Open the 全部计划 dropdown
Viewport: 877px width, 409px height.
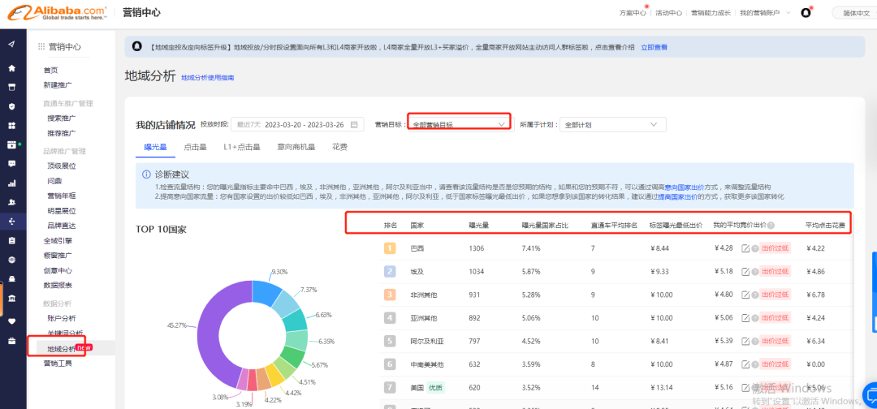click(612, 125)
